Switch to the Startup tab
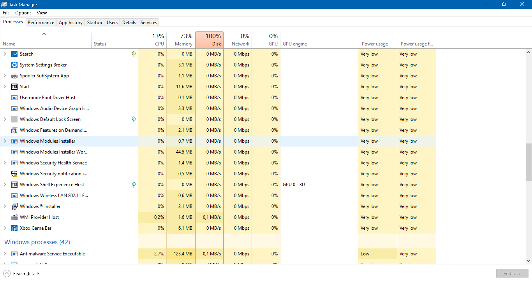 point(94,23)
